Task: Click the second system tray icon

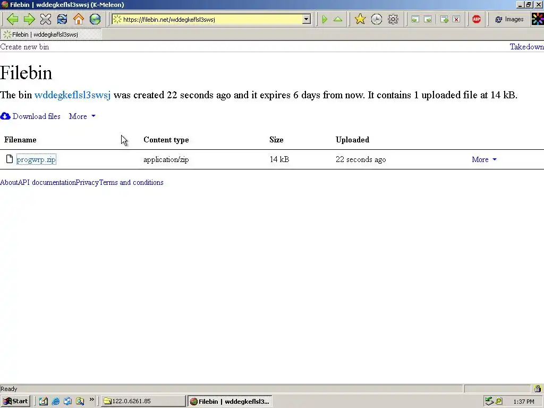Action: pos(499,401)
